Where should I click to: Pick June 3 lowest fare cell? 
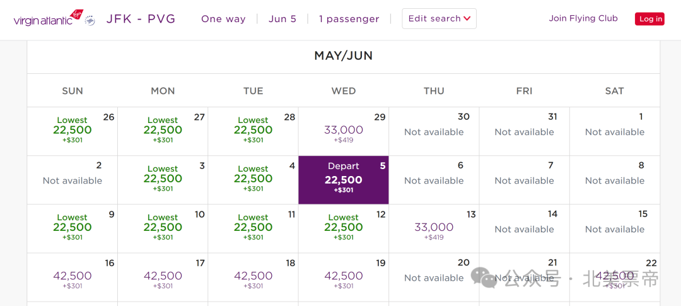[x=163, y=180]
